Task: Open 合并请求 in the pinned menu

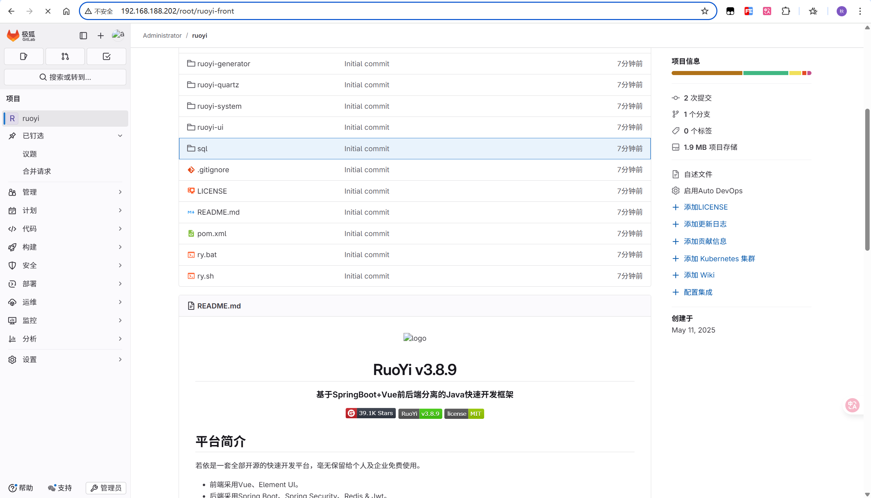Action: (37, 171)
